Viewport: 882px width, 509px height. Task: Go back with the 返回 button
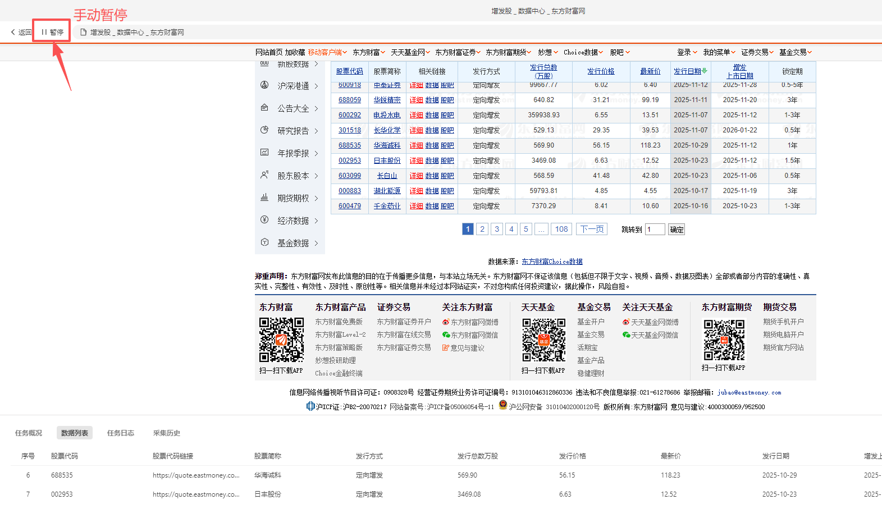21,32
